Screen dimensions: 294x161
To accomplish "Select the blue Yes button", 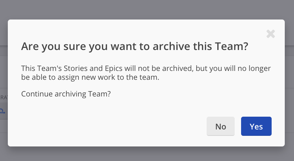I will point(256,126).
